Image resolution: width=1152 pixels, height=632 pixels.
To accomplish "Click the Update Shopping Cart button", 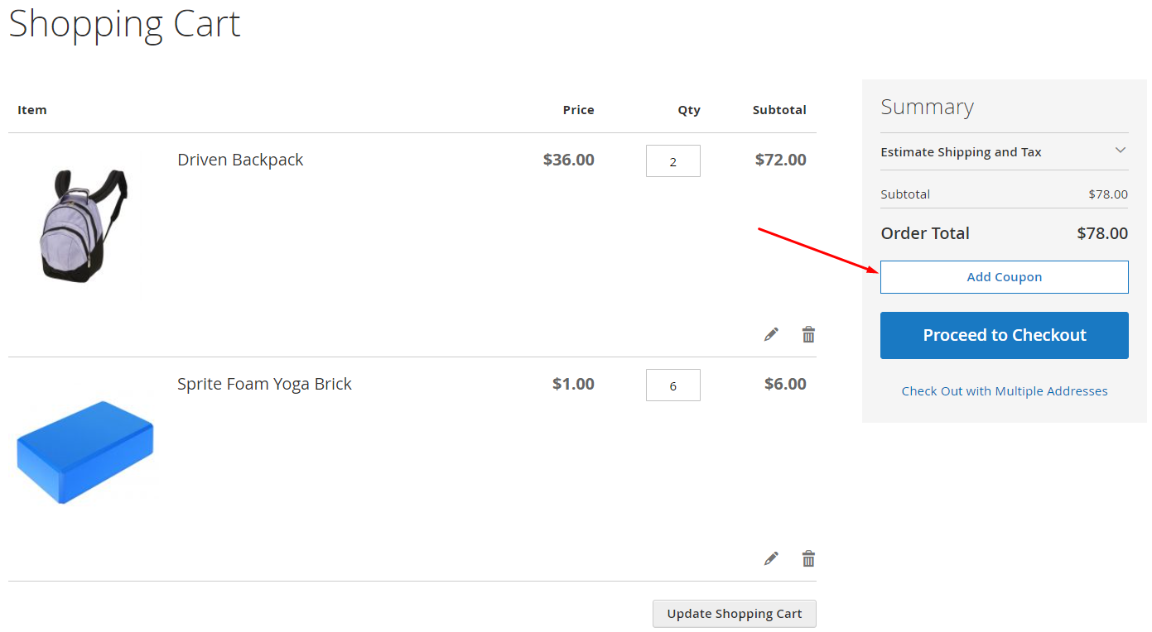I will tap(735, 614).
